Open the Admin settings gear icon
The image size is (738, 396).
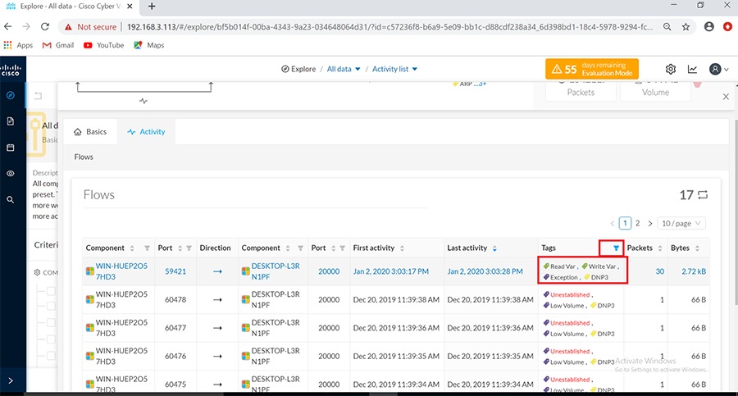click(671, 69)
